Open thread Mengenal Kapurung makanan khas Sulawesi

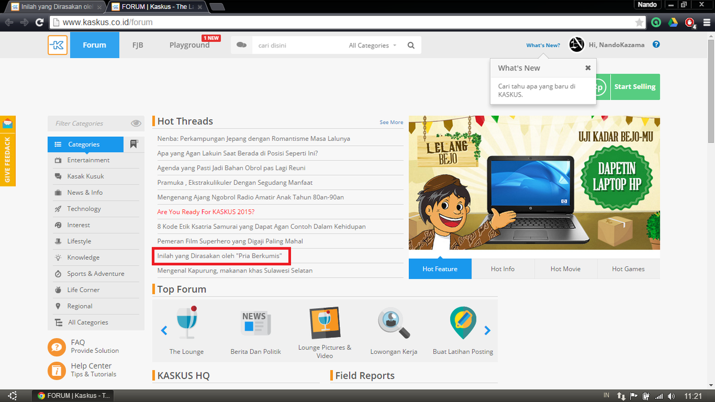click(x=235, y=271)
